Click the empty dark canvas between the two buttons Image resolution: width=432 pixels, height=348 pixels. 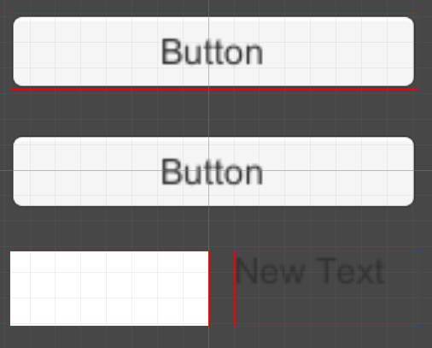coord(213,113)
